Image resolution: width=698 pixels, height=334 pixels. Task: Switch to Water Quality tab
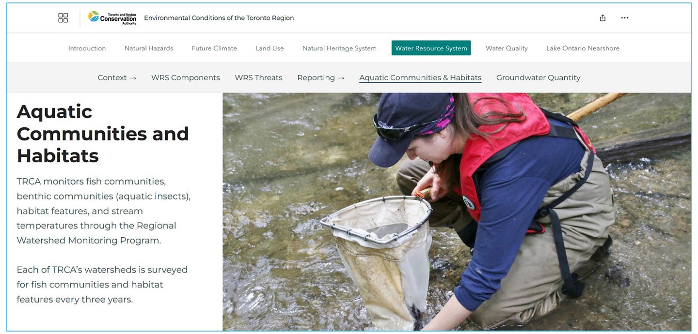tap(507, 48)
